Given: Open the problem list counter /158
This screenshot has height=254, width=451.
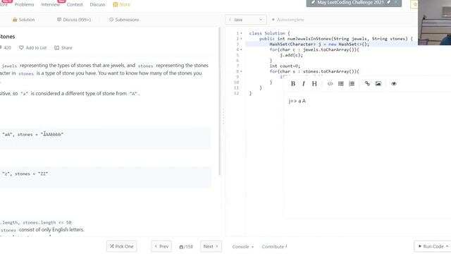Looking at the screenshot, I should click(186, 246).
